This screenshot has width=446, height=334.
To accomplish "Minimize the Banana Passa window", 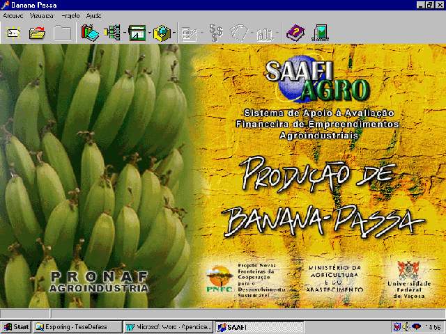I will point(421,5).
